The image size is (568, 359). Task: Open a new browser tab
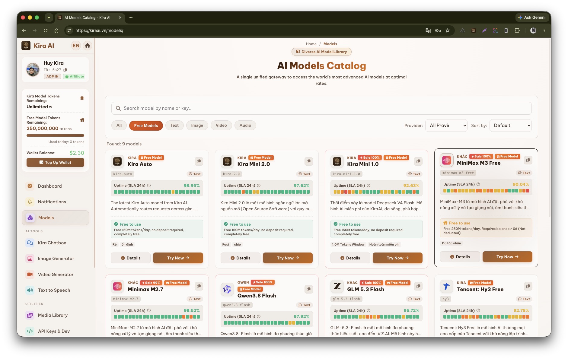pos(131,17)
